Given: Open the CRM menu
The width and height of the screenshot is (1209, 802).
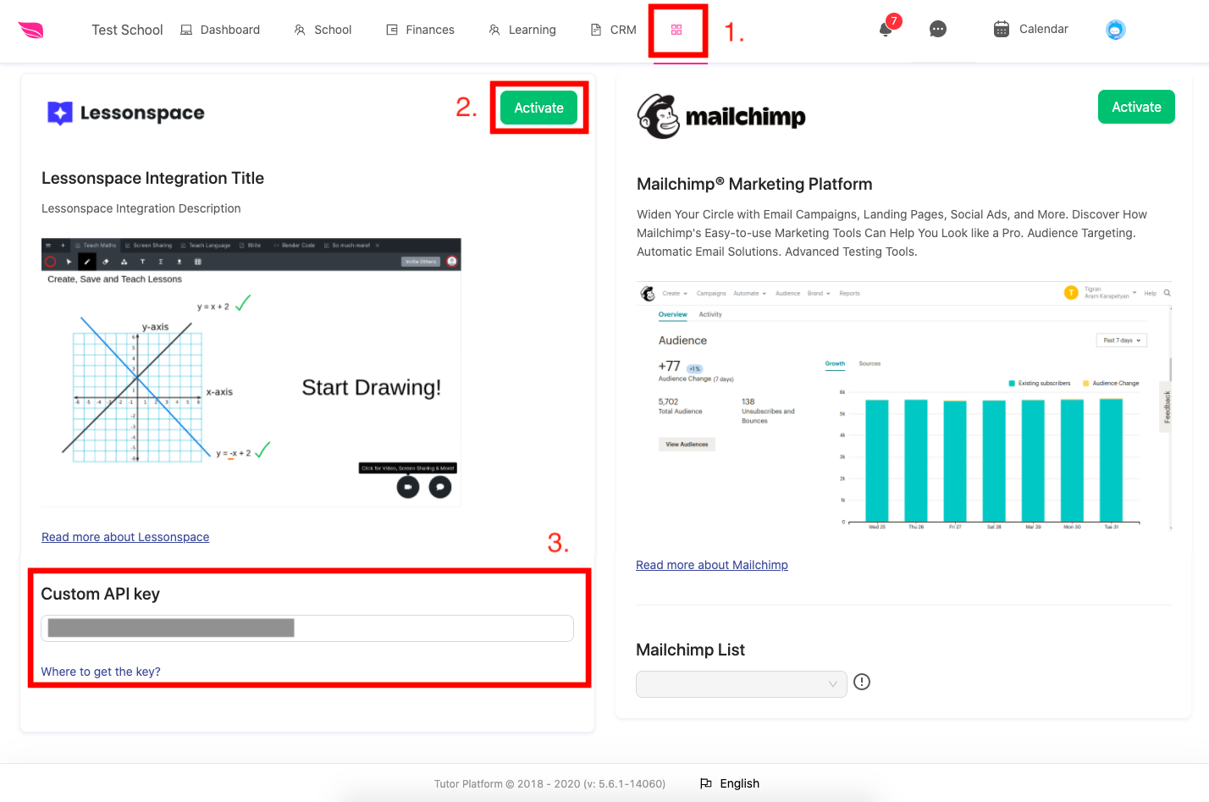Looking at the screenshot, I should coord(613,30).
